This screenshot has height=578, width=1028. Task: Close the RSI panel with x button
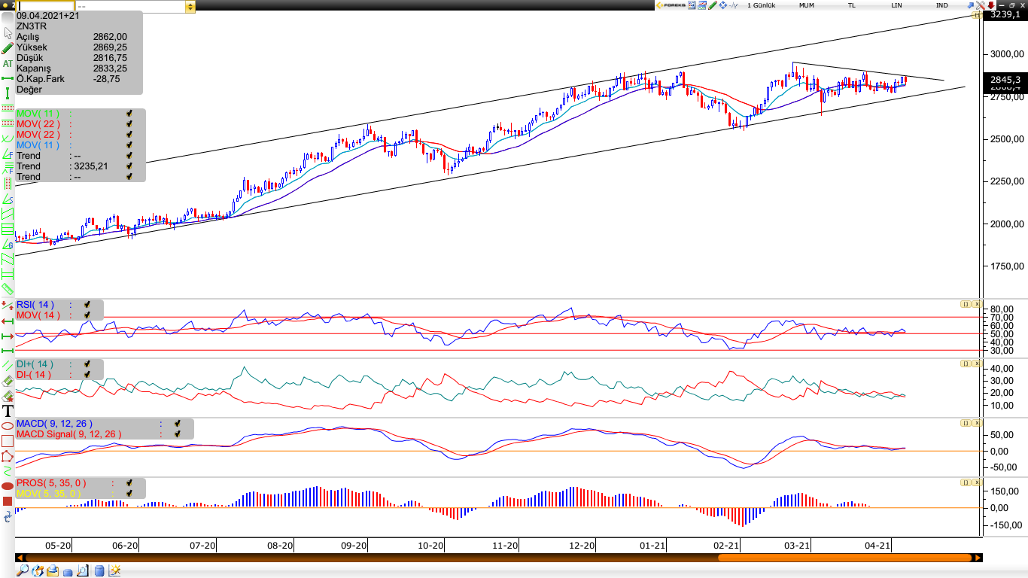pyautogui.click(x=976, y=304)
